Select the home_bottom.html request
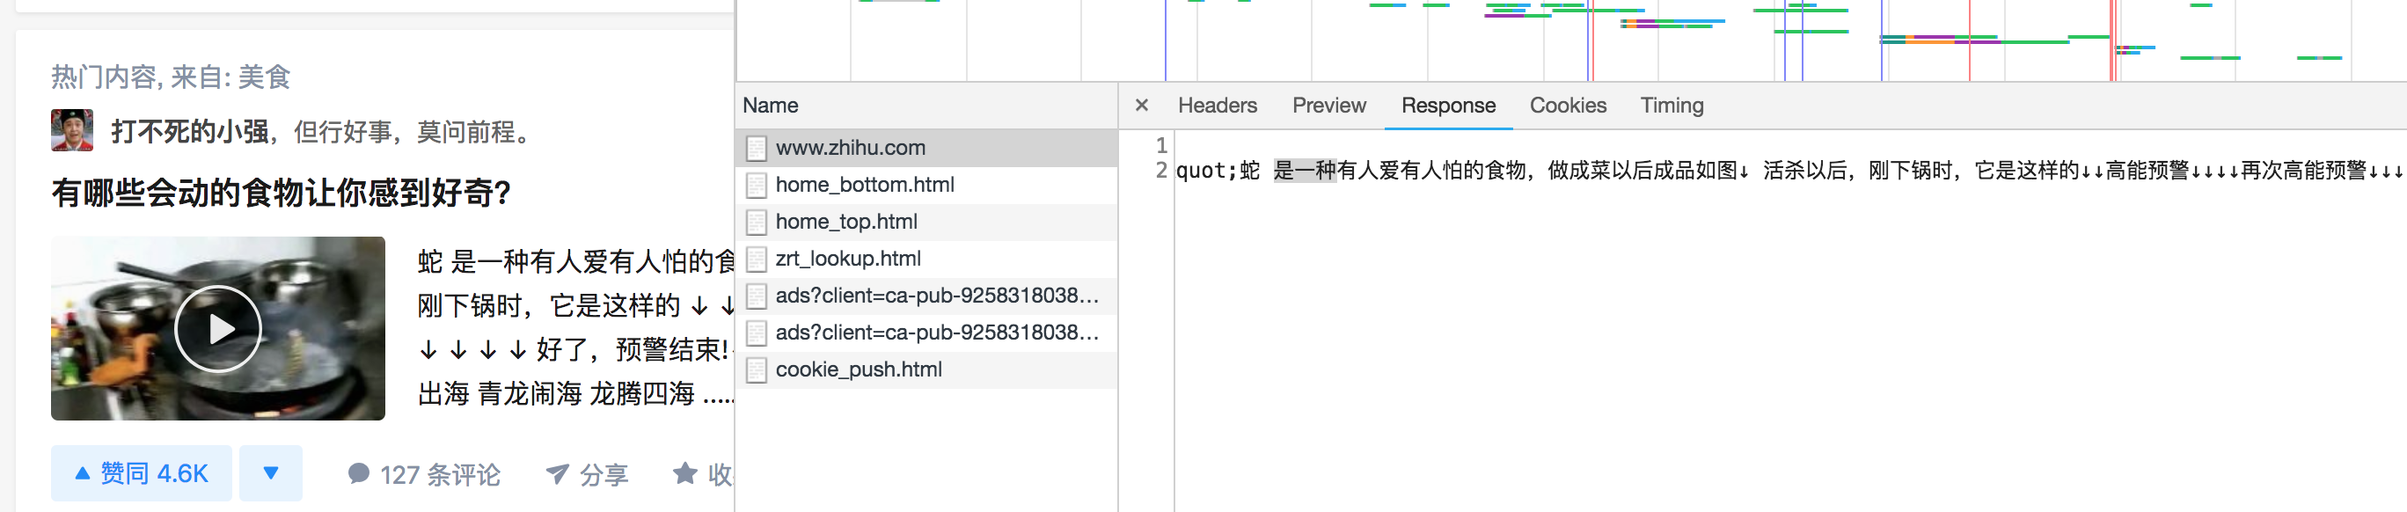The width and height of the screenshot is (2407, 512). coord(863,185)
